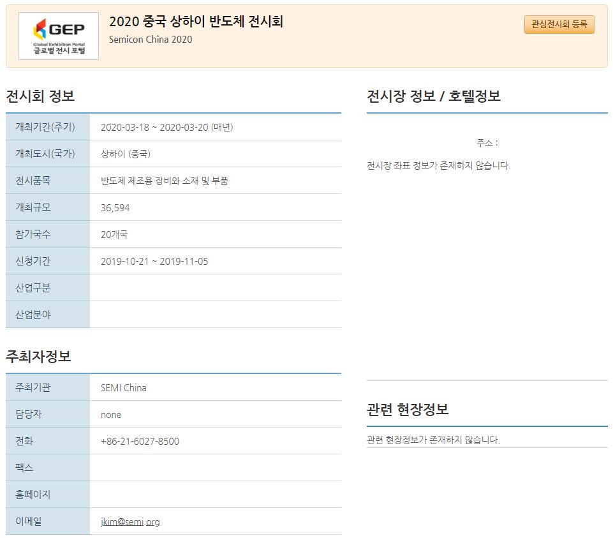
Task: Select the period 2019-10-21 ~ 2019-11-05
Action: [x=154, y=262]
